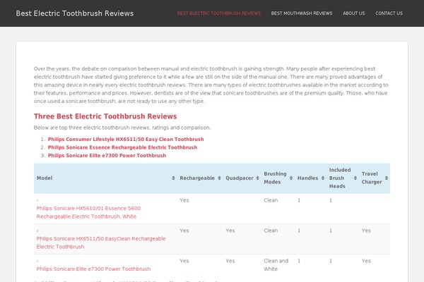Click the Rechargeable column header
The height and width of the screenshot is (282, 424).
200,178
